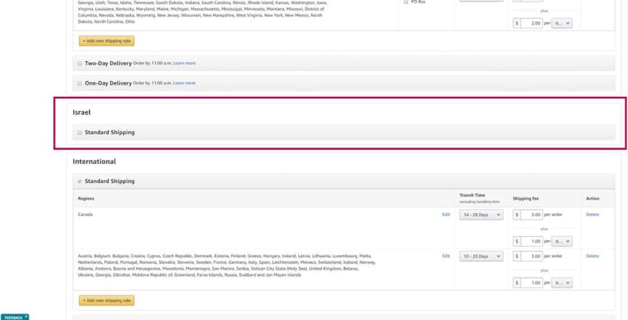Open the per-unit dropdown in the Europe regions row

coord(563,283)
